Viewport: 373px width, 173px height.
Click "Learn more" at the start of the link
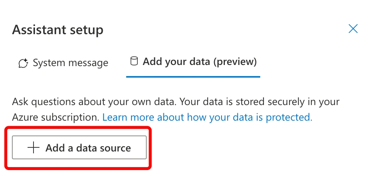127,117
